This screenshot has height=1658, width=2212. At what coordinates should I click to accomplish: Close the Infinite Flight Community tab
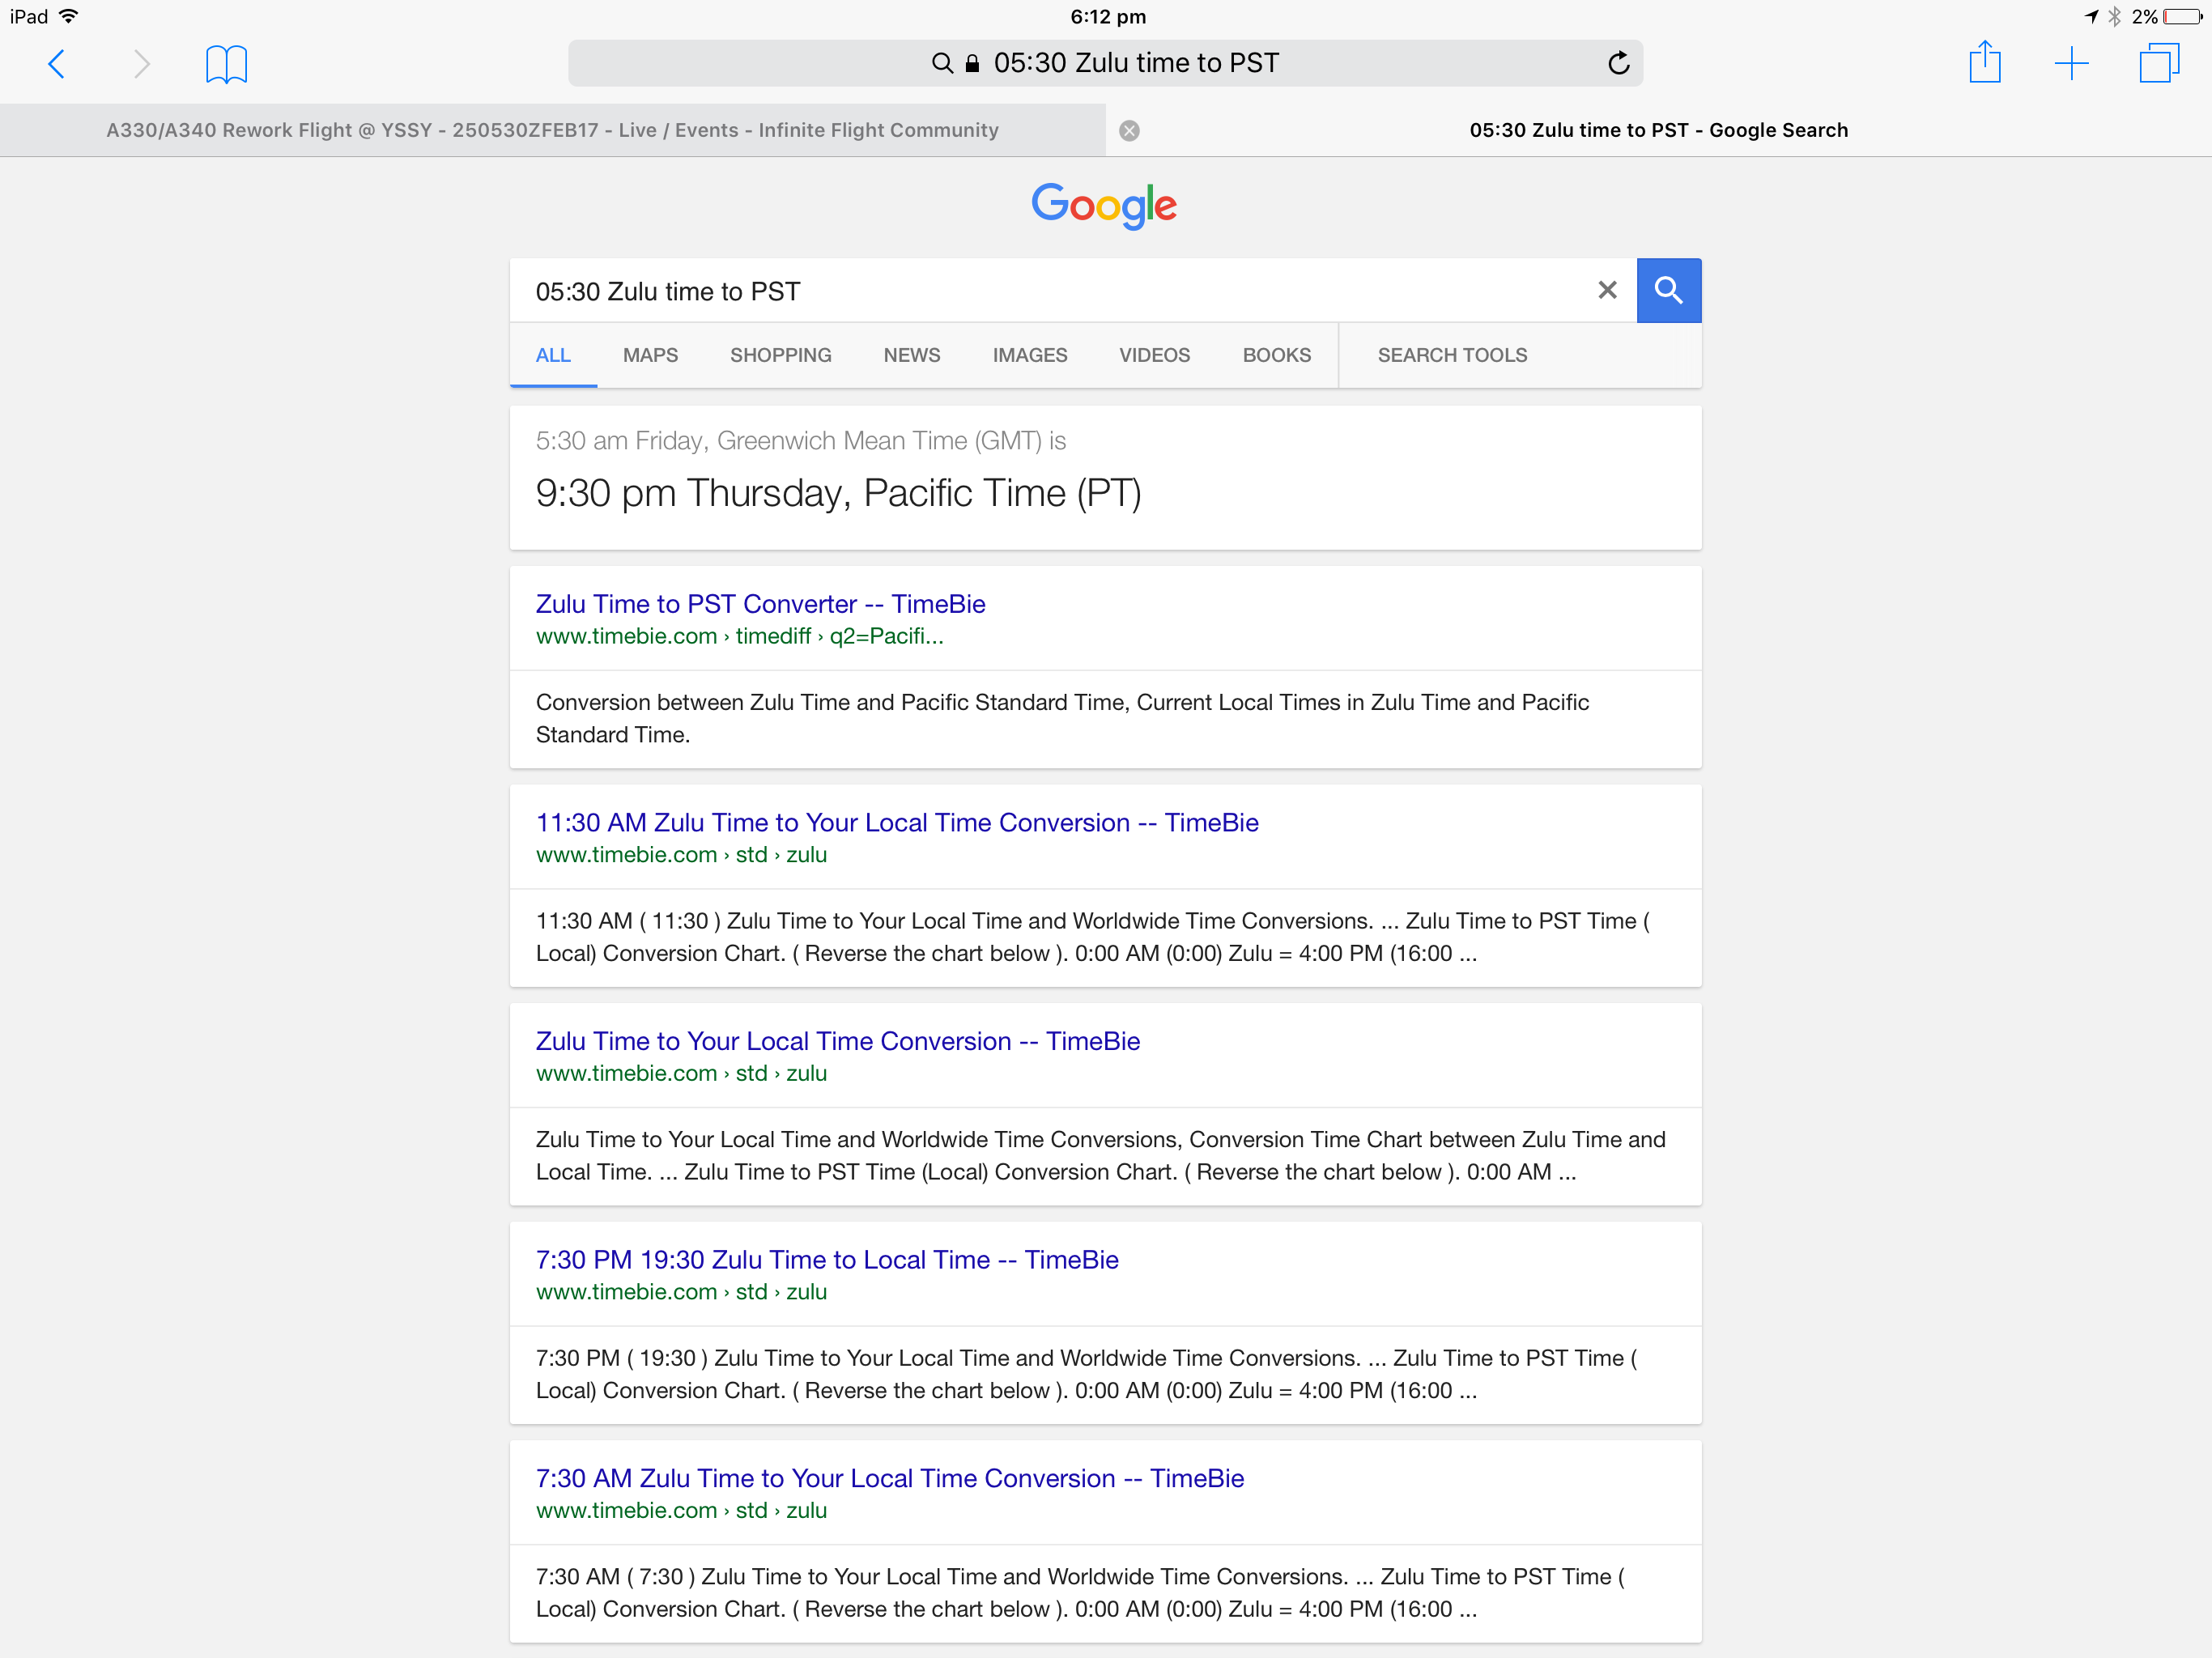click(1129, 131)
